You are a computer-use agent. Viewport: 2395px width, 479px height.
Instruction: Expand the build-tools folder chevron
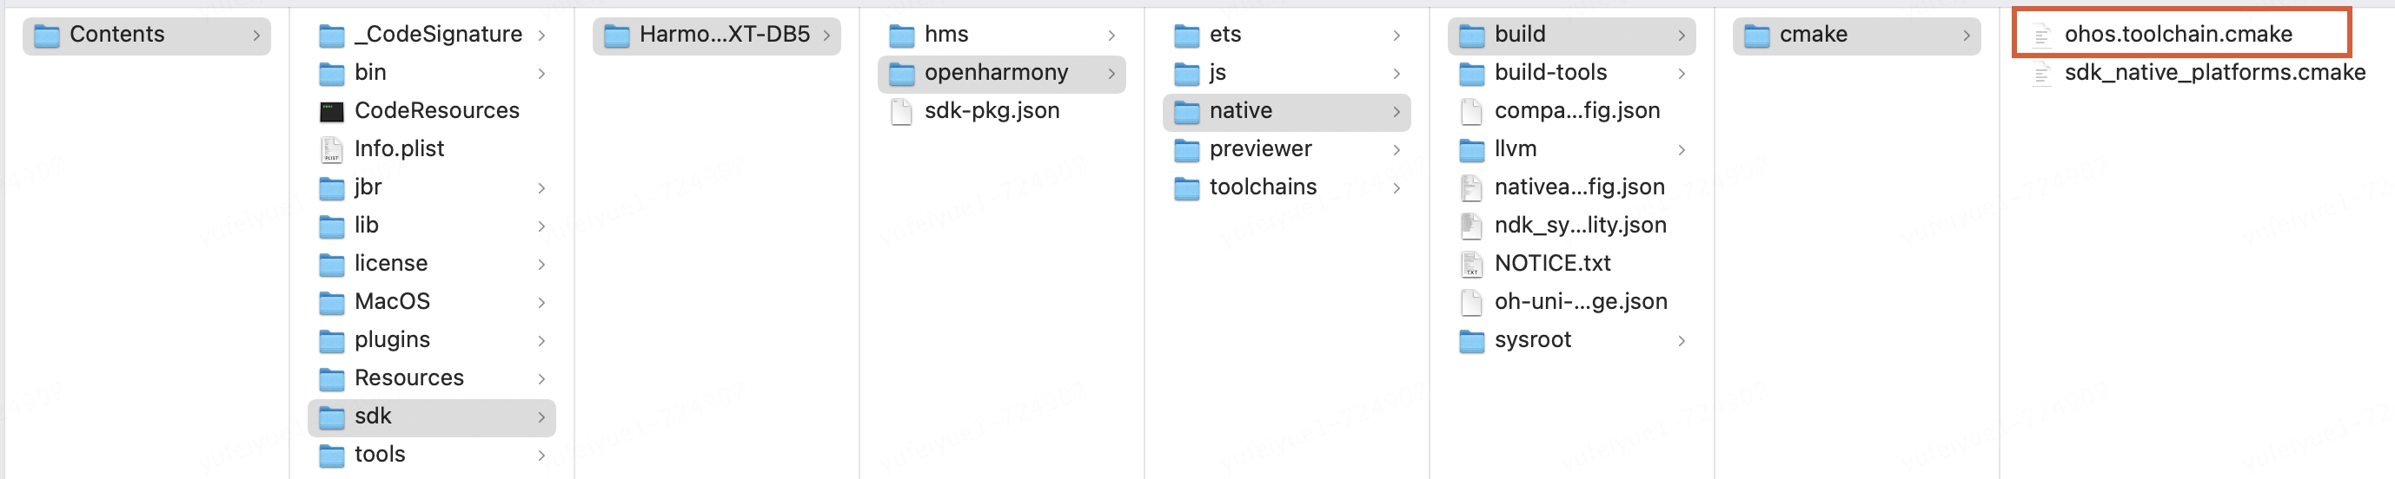[1681, 74]
